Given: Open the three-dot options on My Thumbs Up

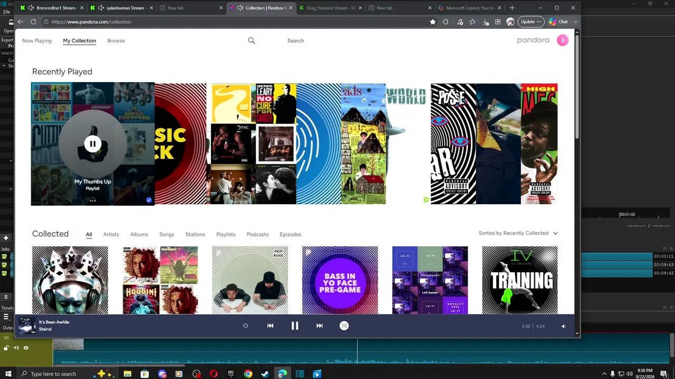Looking at the screenshot, I should coord(92,201).
